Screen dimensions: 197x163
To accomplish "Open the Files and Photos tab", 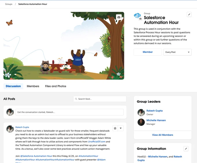I will (56, 86).
